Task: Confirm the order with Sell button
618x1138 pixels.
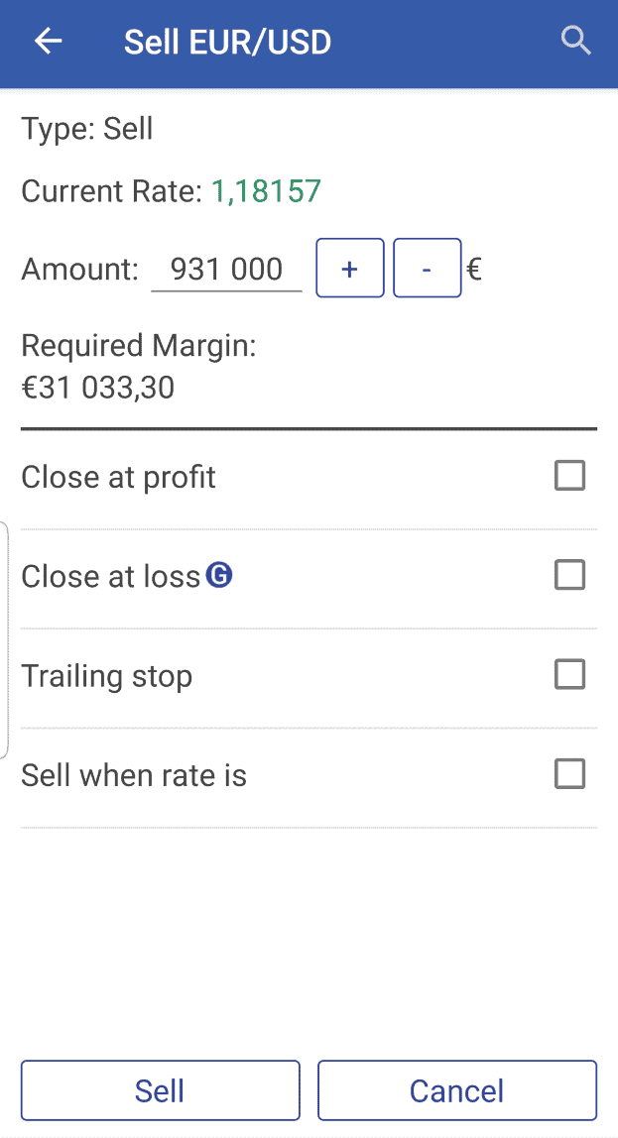Action: click(x=160, y=1090)
